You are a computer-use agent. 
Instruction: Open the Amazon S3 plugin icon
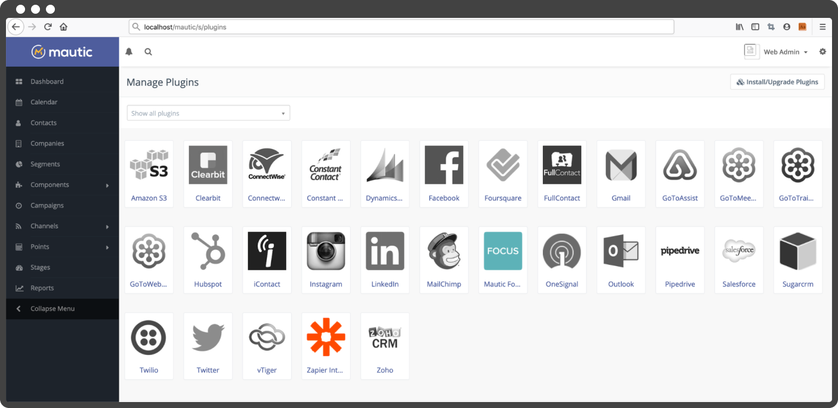(149, 165)
